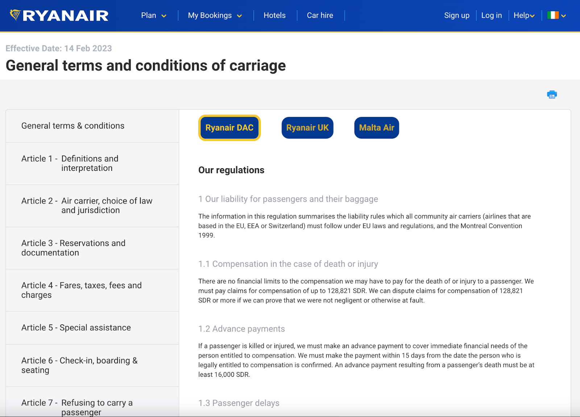Open Article 2 Air carrier section
580x417 pixels.
point(92,206)
